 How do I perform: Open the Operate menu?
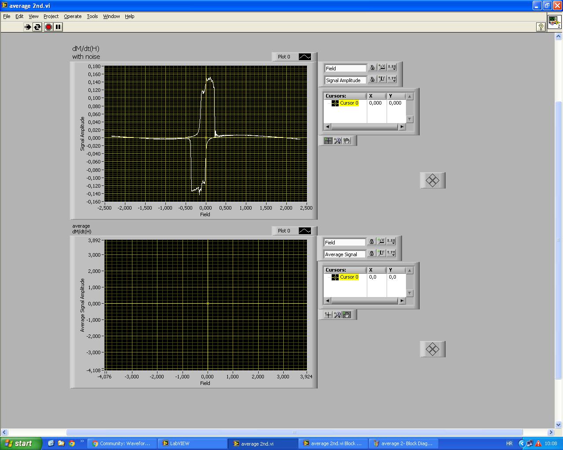(x=73, y=16)
